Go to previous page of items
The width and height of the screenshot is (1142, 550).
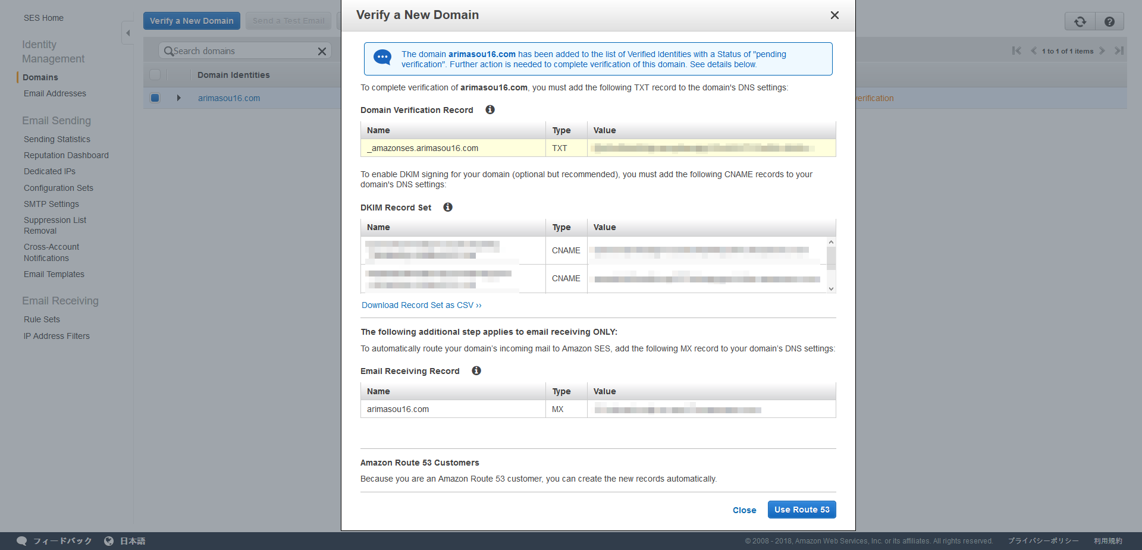[1034, 51]
